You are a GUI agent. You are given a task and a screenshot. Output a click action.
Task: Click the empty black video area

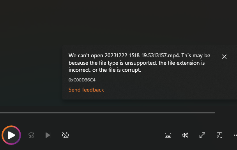coord(106,23)
